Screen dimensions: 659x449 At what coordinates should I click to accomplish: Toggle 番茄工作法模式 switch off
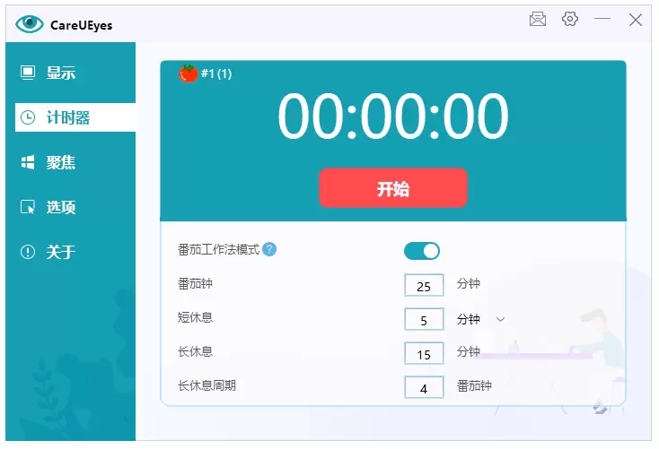click(x=422, y=251)
